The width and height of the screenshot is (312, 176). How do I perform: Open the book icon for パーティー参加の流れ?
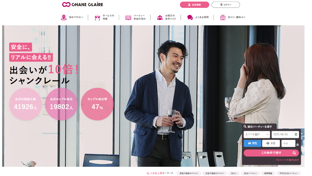[129, 17]
